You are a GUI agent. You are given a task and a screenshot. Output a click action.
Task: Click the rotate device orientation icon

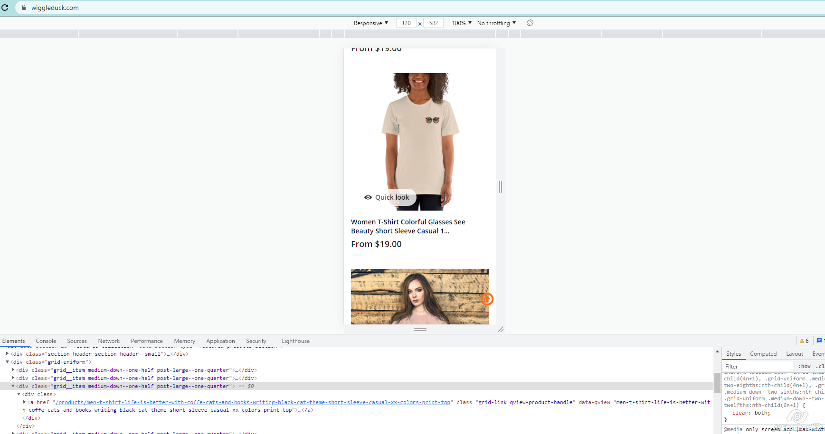pos(530,23)
